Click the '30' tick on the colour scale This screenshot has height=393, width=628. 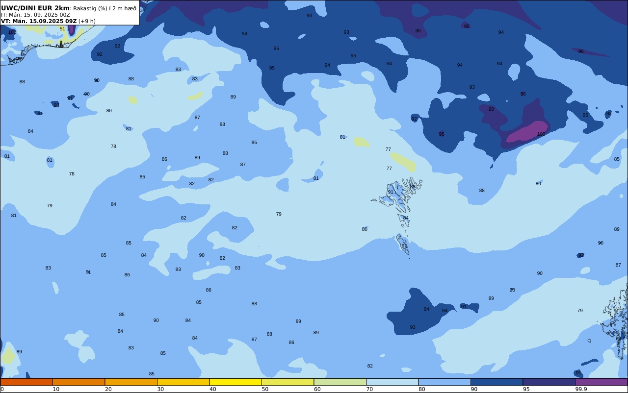click(160, 389)
